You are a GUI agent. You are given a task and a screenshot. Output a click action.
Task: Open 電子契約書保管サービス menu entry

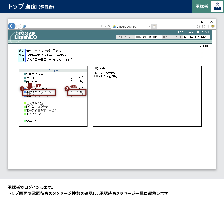41,110
